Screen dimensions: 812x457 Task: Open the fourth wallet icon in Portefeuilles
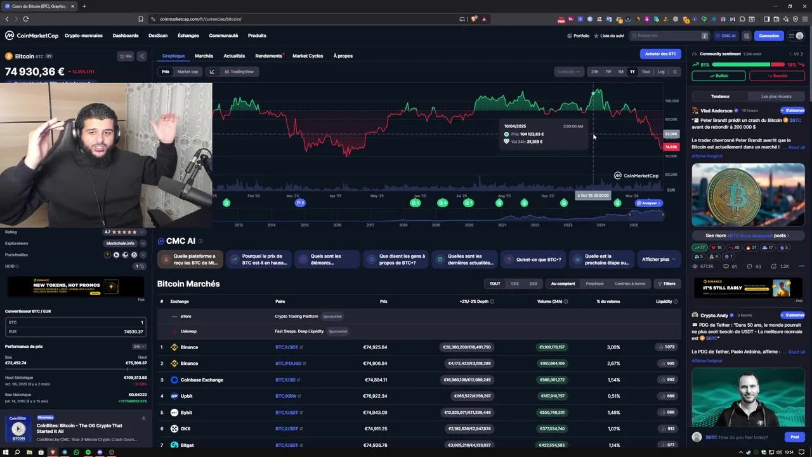pyautogui.click(x=134, y=255)
